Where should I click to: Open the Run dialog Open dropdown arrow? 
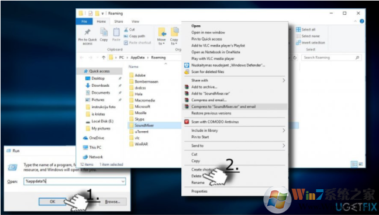(x=123, y=182)
